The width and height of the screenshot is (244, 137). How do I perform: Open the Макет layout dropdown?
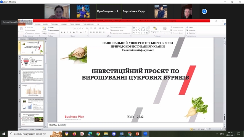(52, 27)
